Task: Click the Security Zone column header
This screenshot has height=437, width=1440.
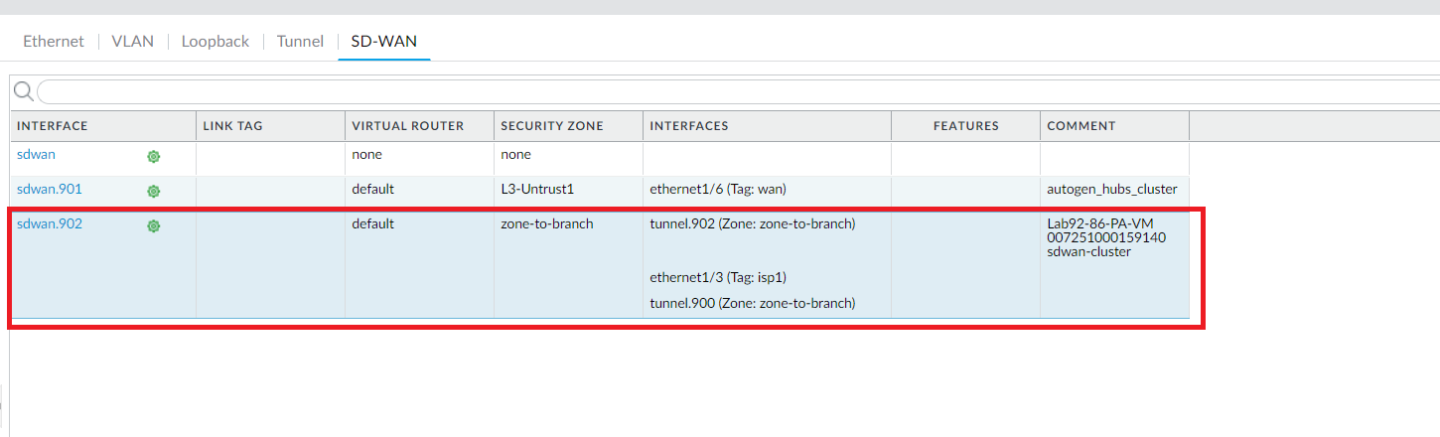Action: [x=551, y=126]
